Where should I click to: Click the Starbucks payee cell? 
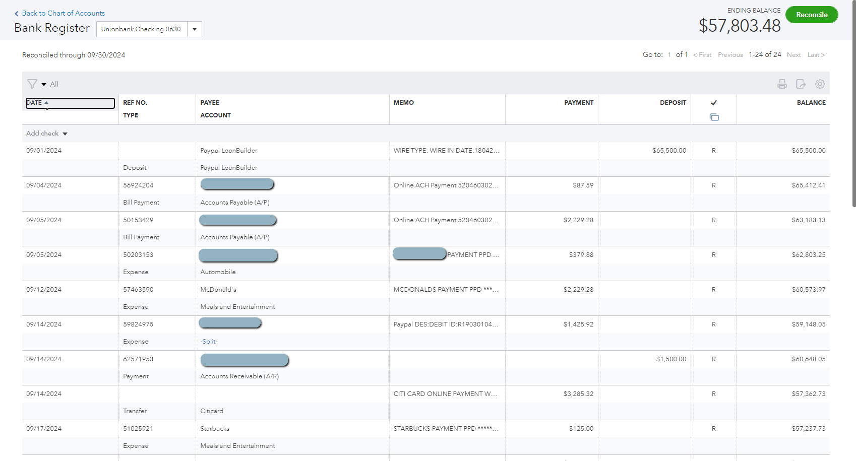pos(215,429)
